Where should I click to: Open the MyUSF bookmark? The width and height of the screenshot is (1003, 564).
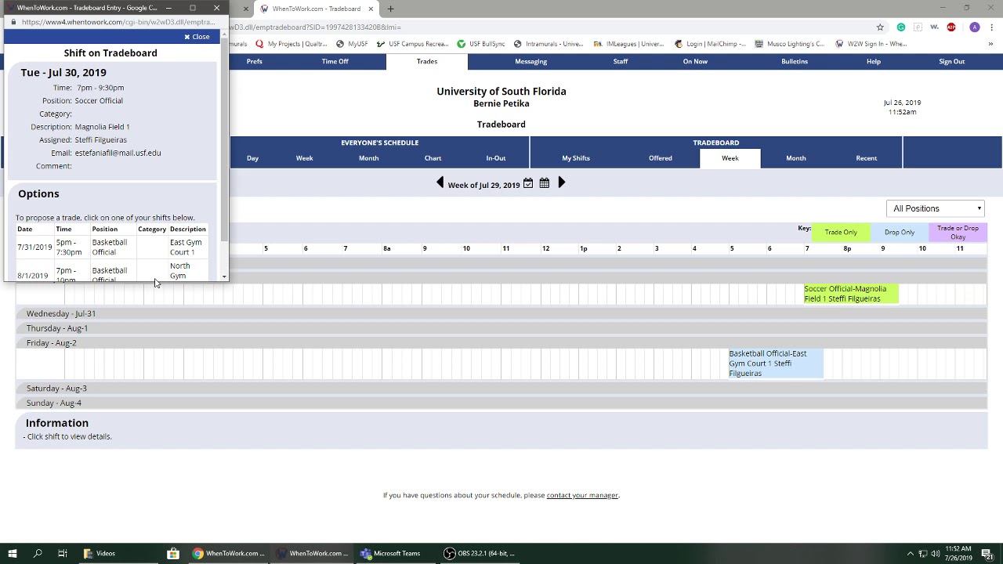[x=352, y=44]
